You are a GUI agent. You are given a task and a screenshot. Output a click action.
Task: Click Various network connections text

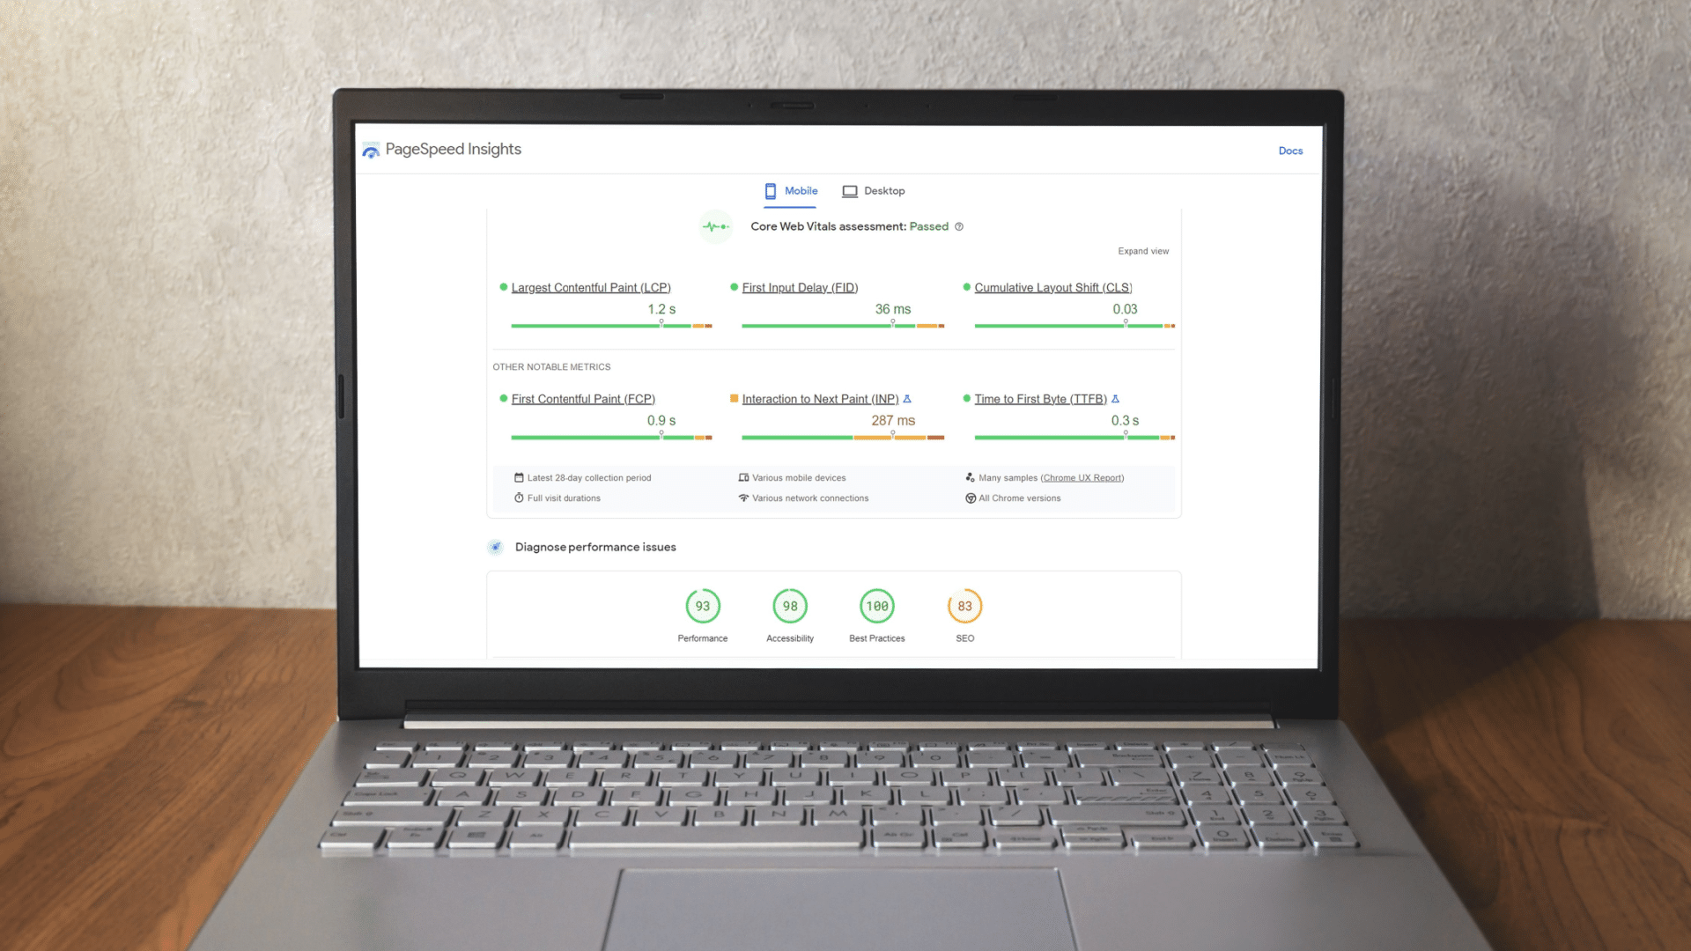tap(810, 498)
